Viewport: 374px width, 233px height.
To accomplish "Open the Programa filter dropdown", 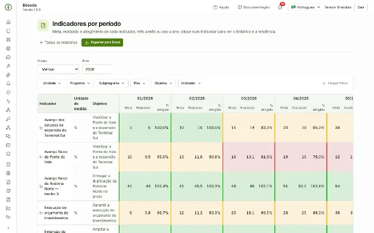I will click(80, 83).
